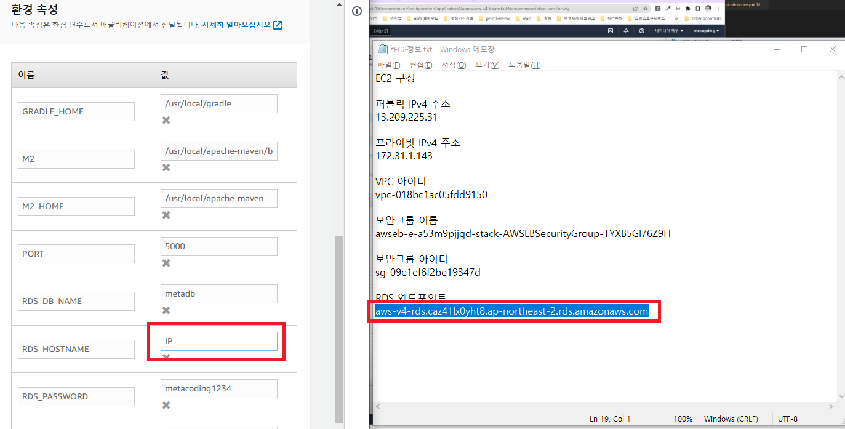Remove the GRADLE_HOME property with its X icon

(166, 120)
